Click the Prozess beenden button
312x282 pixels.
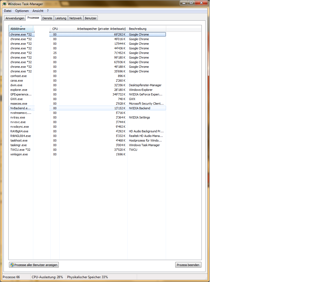click(188, 265)
